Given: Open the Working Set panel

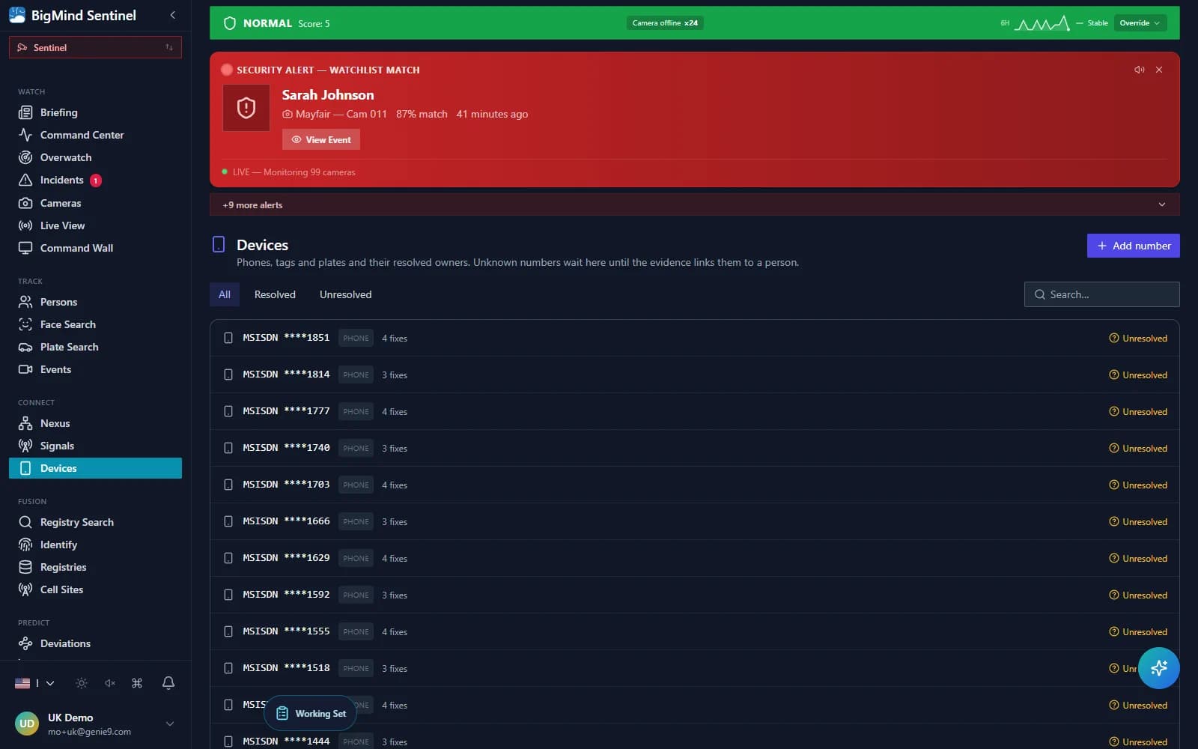Looking at the screenshot, I should tap(311, 714).
